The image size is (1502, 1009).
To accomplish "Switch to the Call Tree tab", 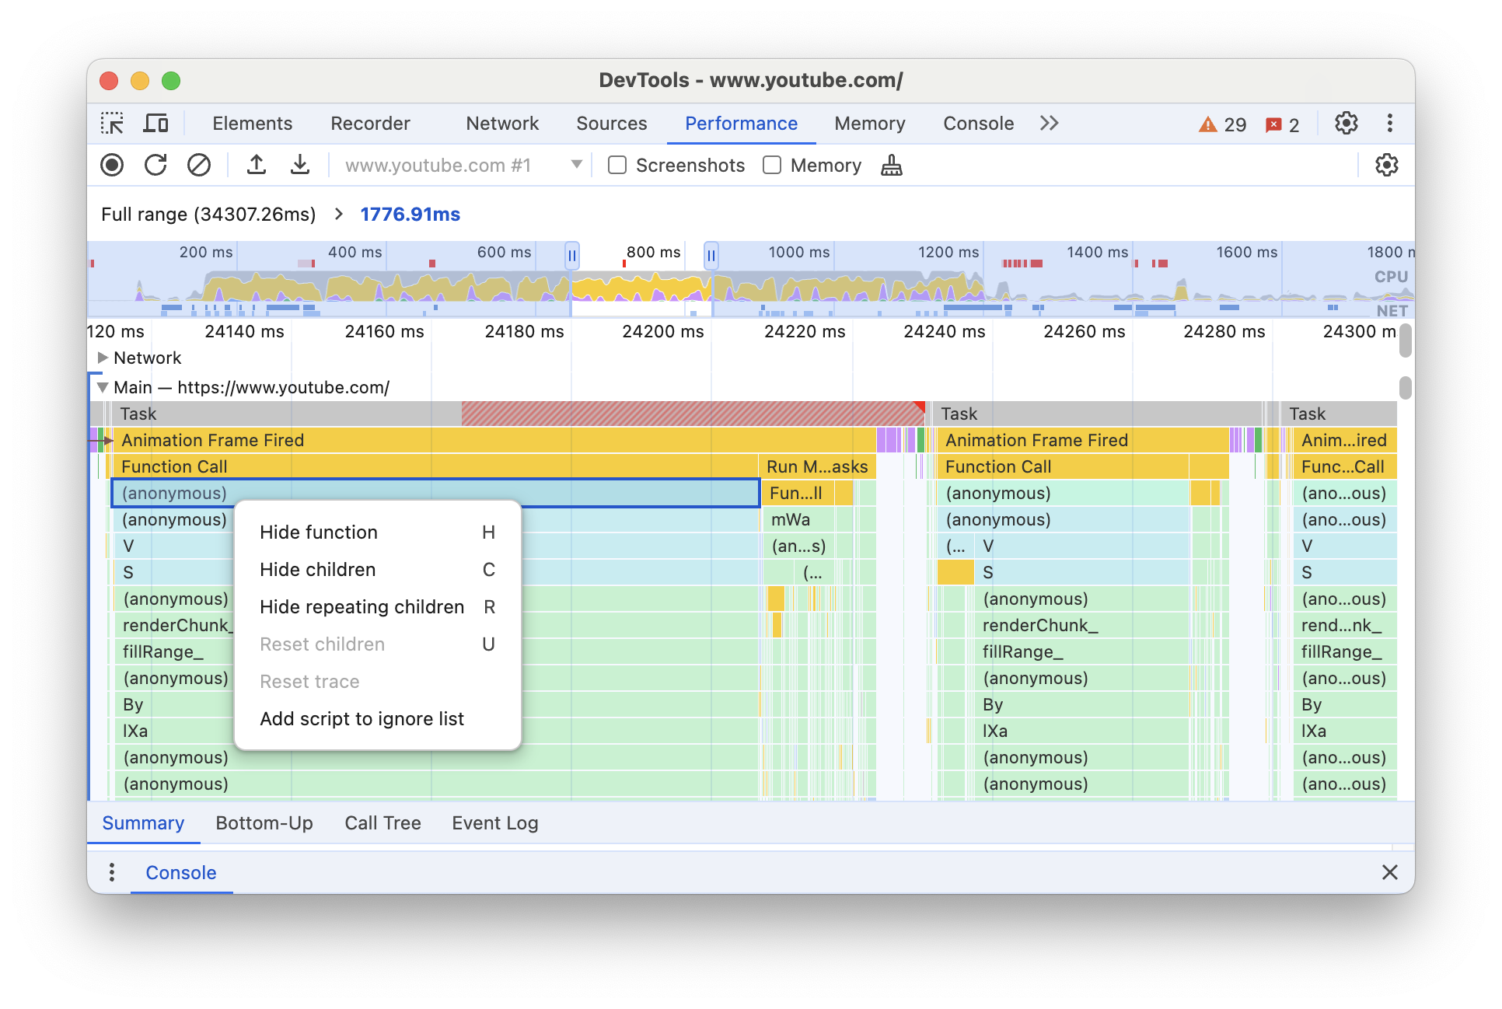I will [382, 821].
